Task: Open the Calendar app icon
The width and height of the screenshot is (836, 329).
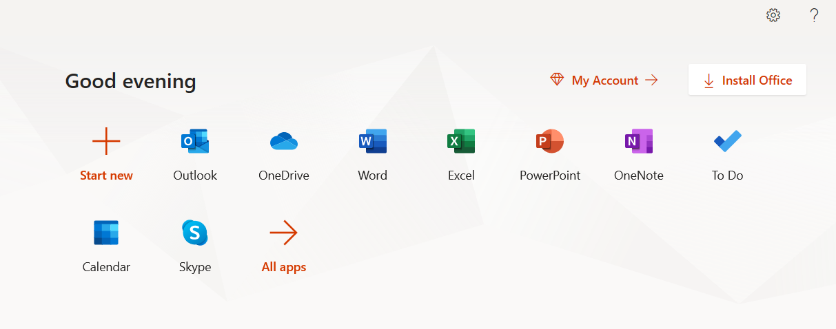Action: point(106,233)
